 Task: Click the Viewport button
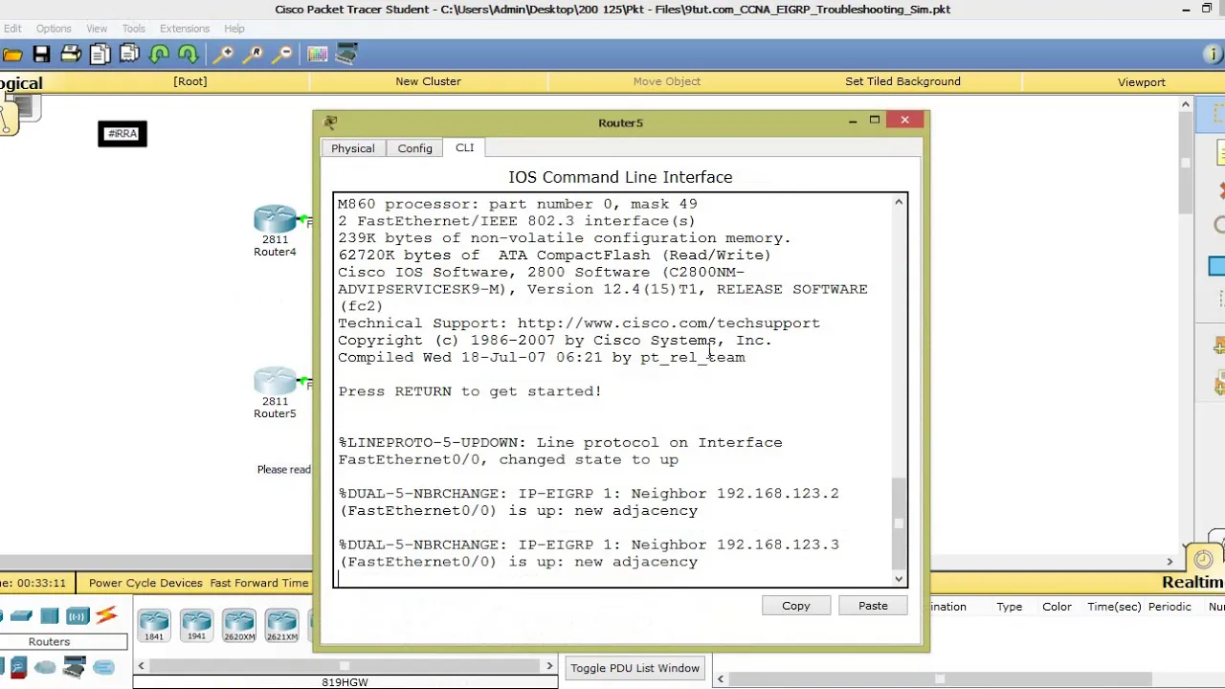(x=1142, y=82)
